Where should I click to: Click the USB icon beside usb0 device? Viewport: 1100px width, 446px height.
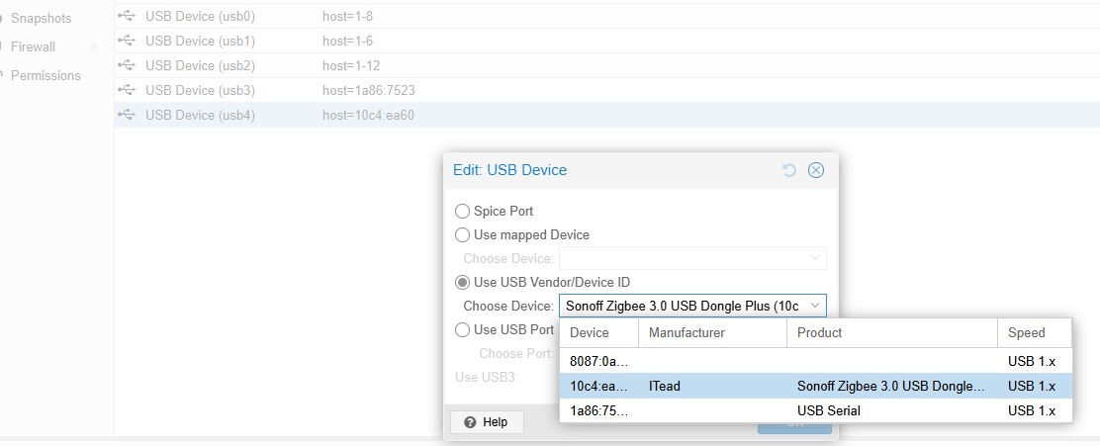[127, 16]
